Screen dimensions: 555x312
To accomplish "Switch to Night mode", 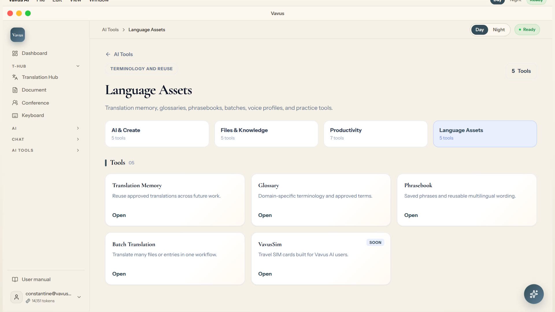I will (x=499, y=30).
